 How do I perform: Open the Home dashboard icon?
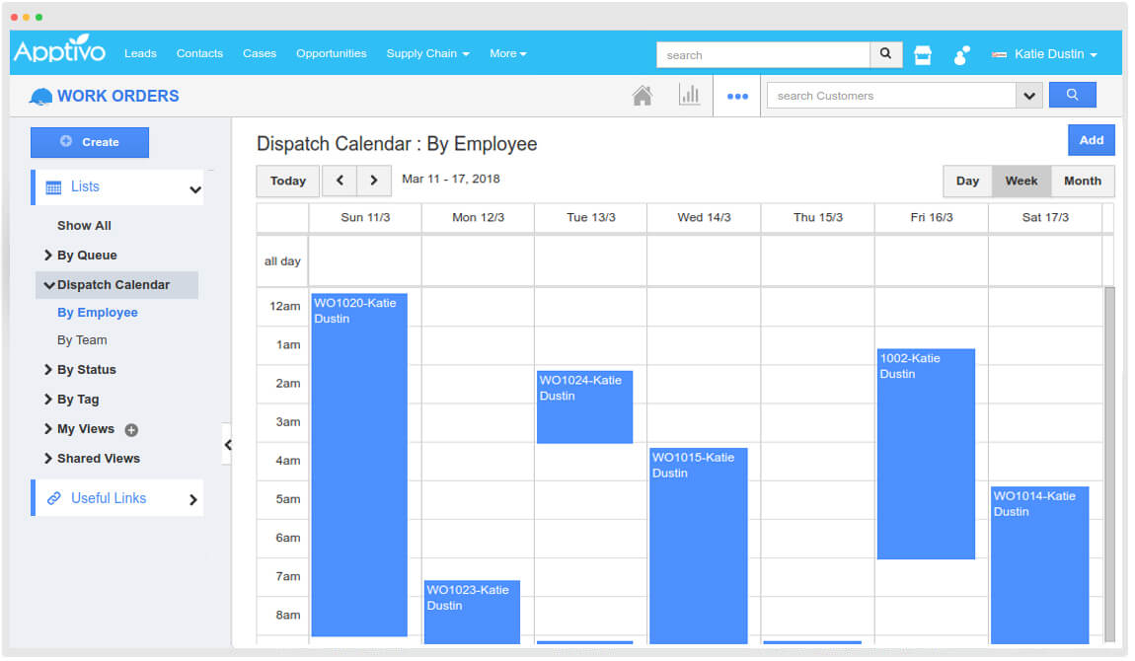point(644,95)
